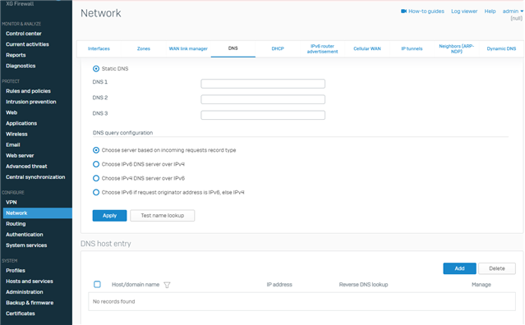
Task: Click the How-to guides video icon
Action: coord(403,11)
